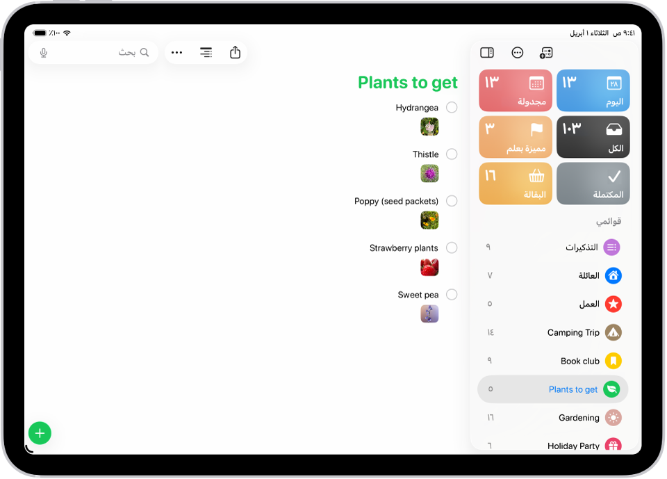Select the Camping Trip tent icon

click(613, 332)
